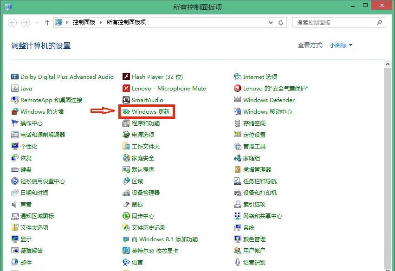Click the 存储空间 icon
Image resolution: width=395 pixels, height=271 pixels.
pyautogui.click(x=238, y=123)
